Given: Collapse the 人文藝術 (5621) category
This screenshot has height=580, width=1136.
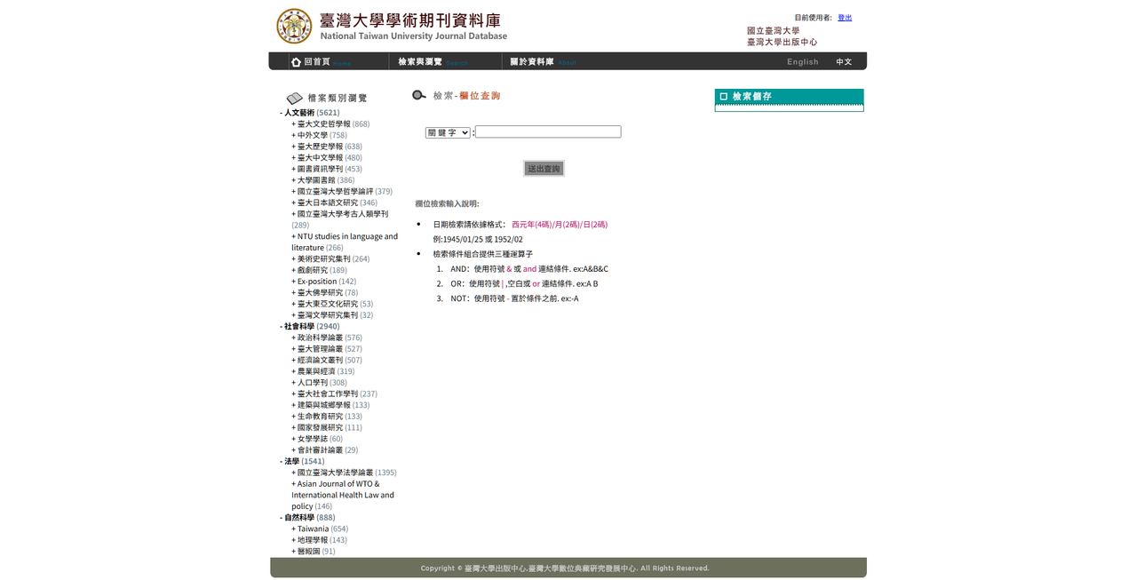Looking at the screenshot, I should click(x=310, y=113).
